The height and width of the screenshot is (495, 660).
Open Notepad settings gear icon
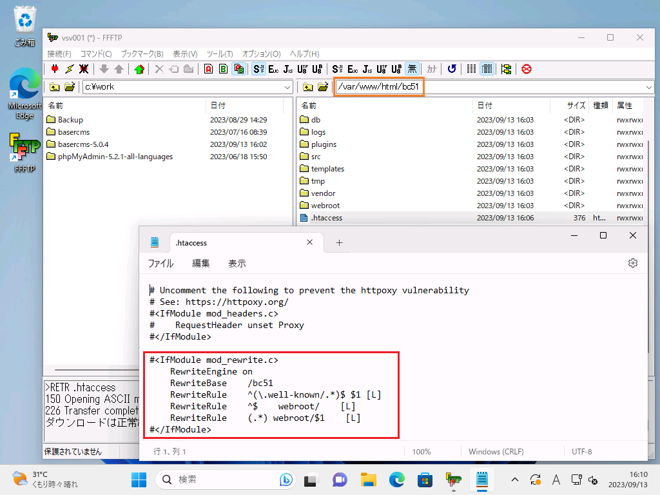(x=632, y=263)
